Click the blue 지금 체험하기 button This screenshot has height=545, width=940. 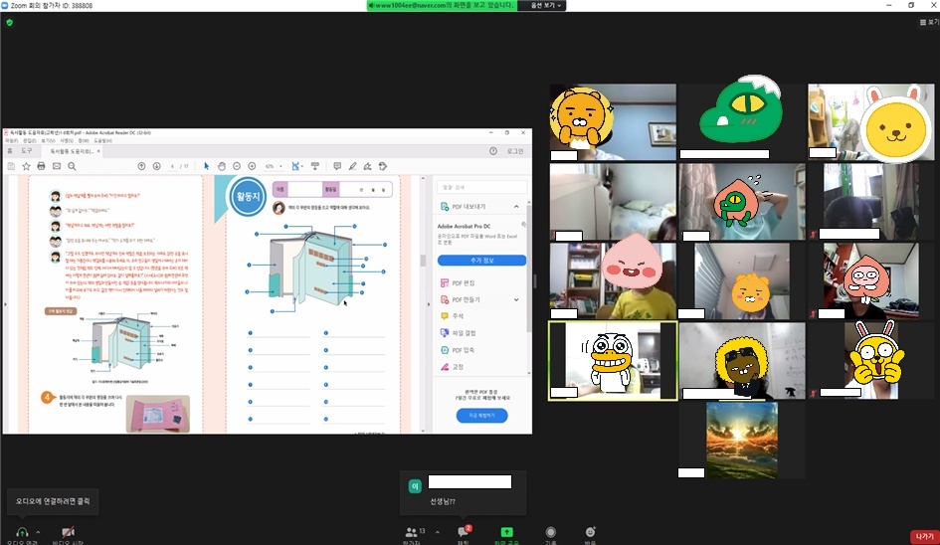tap(481, 416)
